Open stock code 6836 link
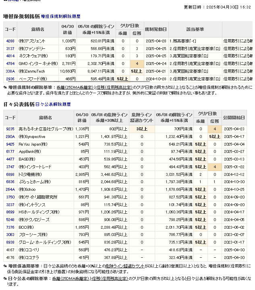255x290 pixels. coord(10,182)
